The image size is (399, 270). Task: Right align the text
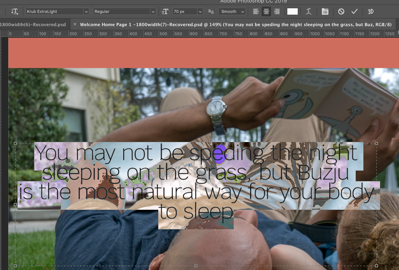[277, 11]
